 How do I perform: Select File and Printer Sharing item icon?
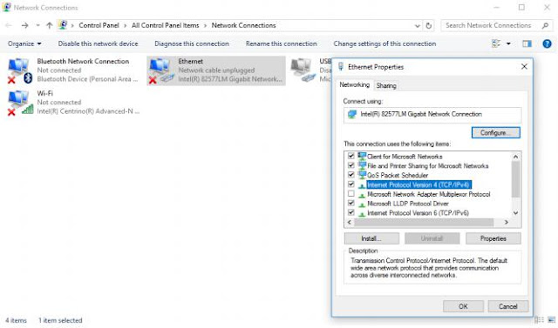point(362,165)
